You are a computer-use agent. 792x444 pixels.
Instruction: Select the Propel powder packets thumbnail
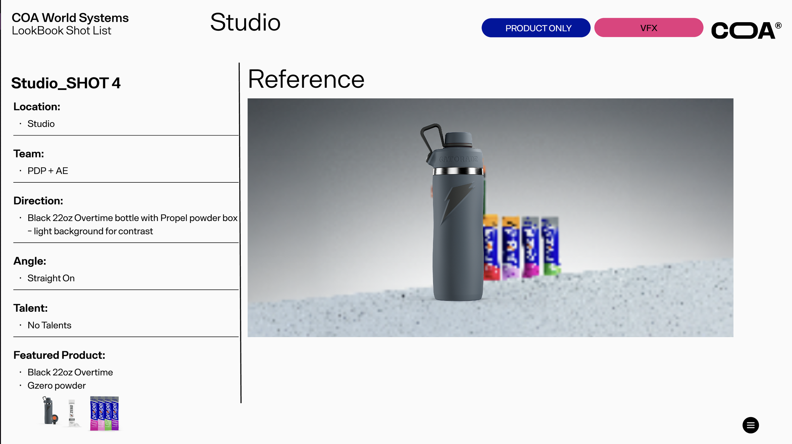(x=104, y=413)
